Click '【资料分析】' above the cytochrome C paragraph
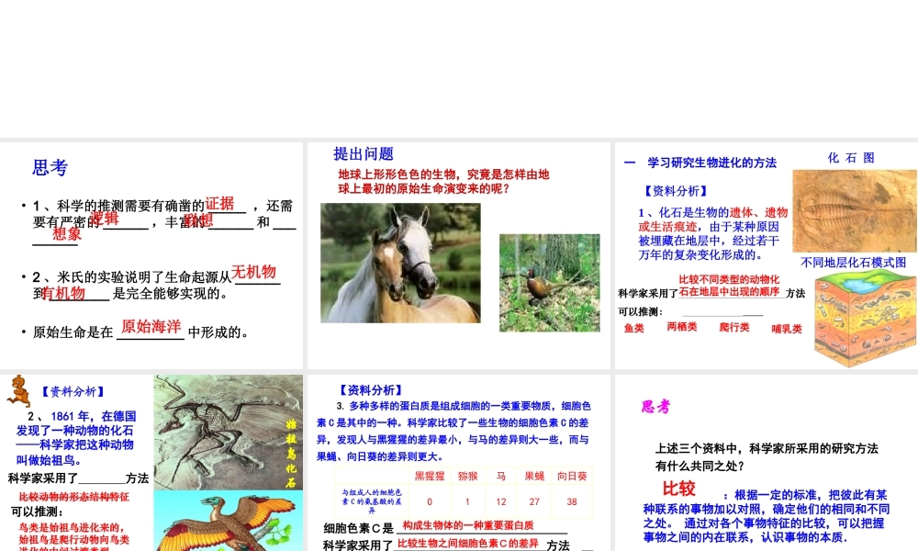The image size is (918, 551). [371, 390]
